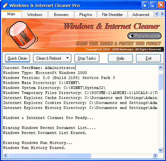
Task: Open the Windows tab
Action: click(35, 15)
